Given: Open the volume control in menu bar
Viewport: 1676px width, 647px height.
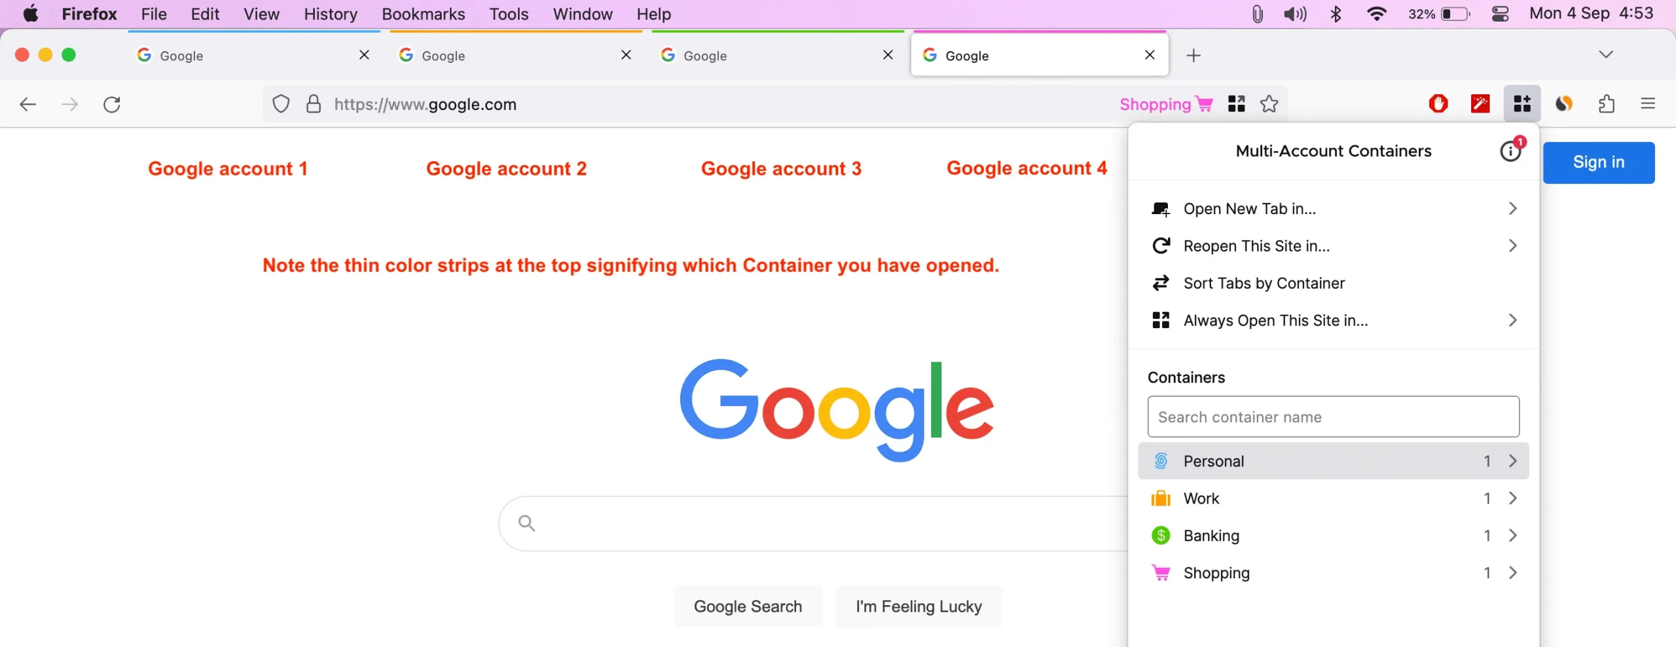Looking at the screenshot, I should click(x=1295, y=14).
